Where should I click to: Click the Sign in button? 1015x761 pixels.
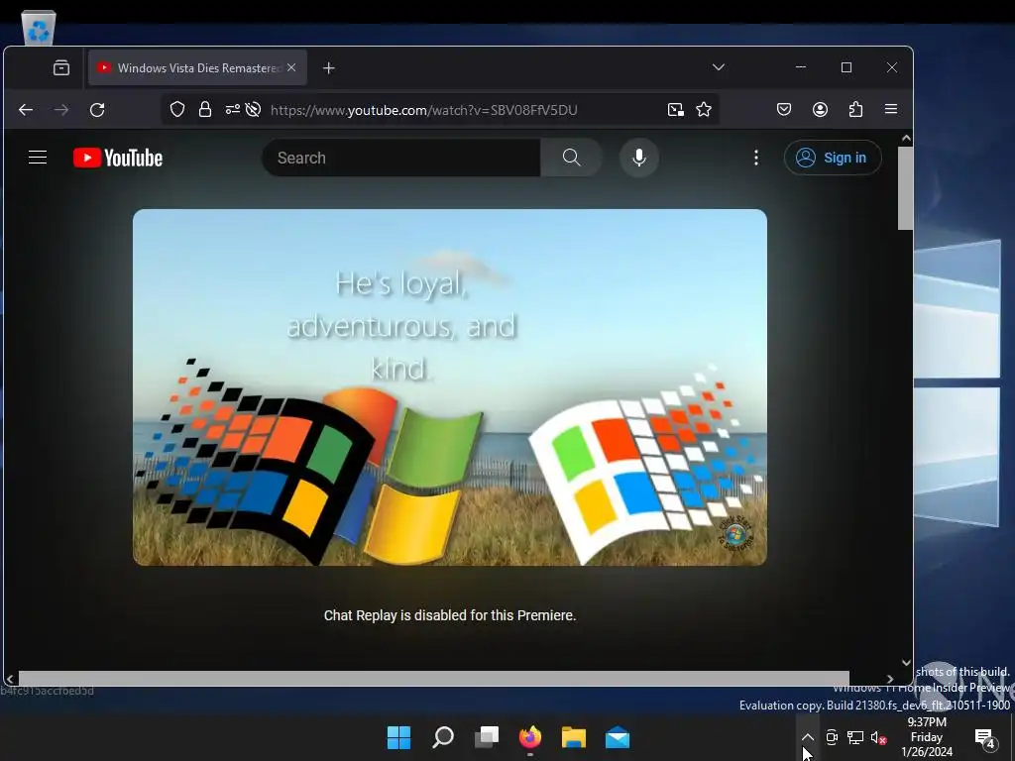(833, 158)
